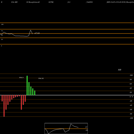Image resolution: width=134 pixels, height=134 pixels.
Task: Click the -60 label on MR axis
Action: coord(131,110)
